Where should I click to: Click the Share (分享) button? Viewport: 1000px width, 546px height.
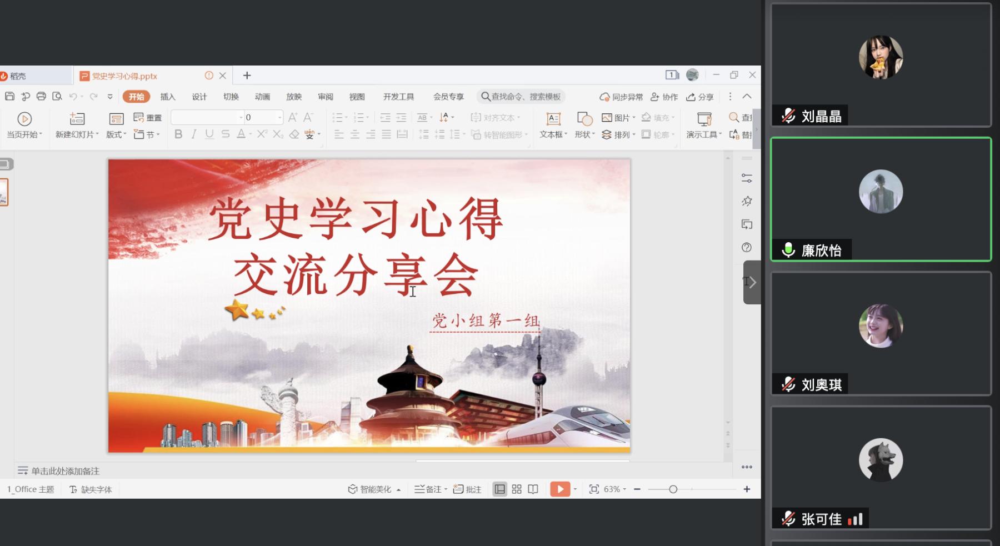point(700,97)
